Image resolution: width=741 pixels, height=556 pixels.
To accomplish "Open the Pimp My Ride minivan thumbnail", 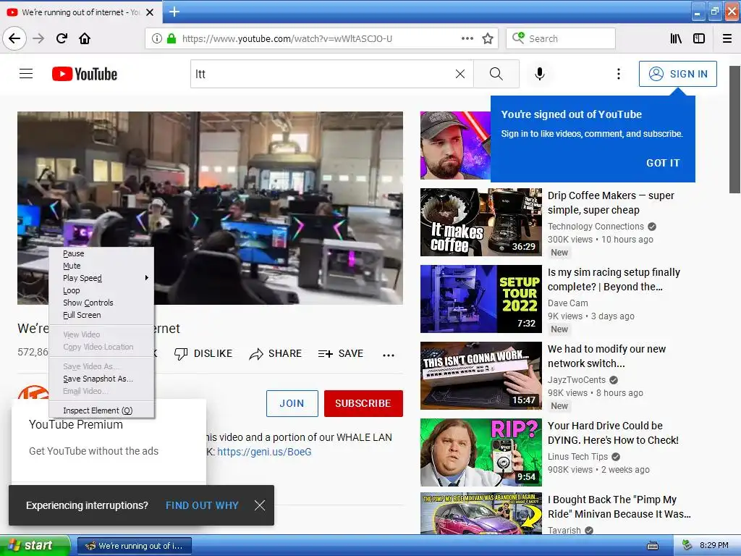I will click(481, 513).
